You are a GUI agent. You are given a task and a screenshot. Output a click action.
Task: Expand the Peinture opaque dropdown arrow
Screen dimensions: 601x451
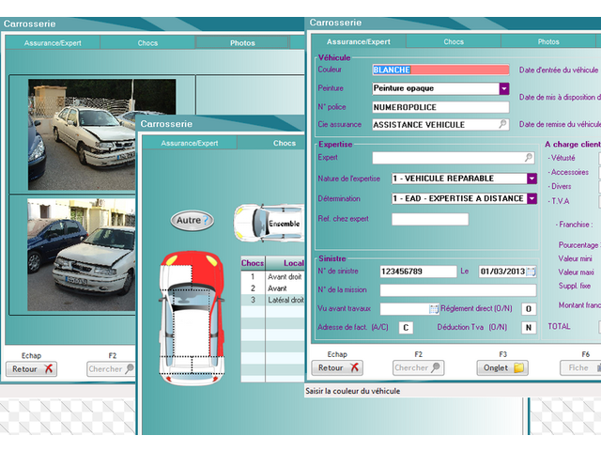tap(504, 88)
